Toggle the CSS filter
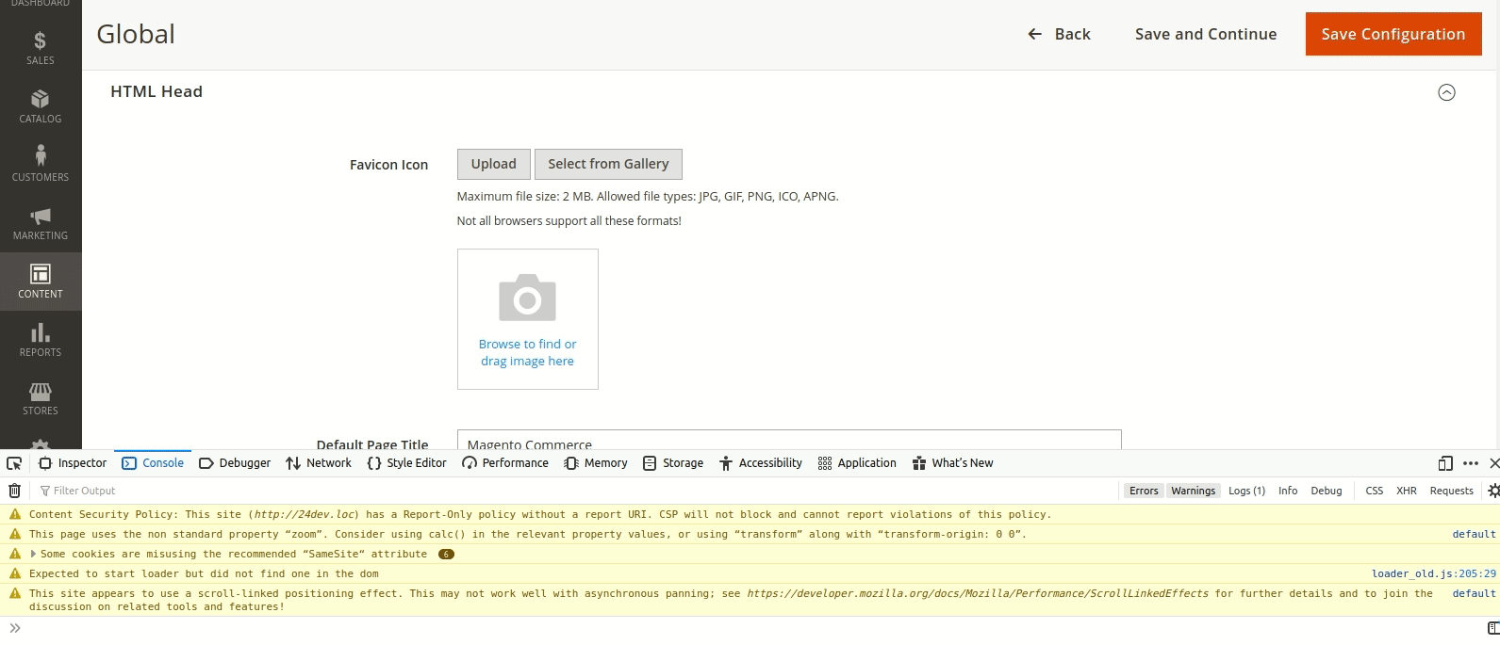The image size is (1500, 645). point(1375,491)
